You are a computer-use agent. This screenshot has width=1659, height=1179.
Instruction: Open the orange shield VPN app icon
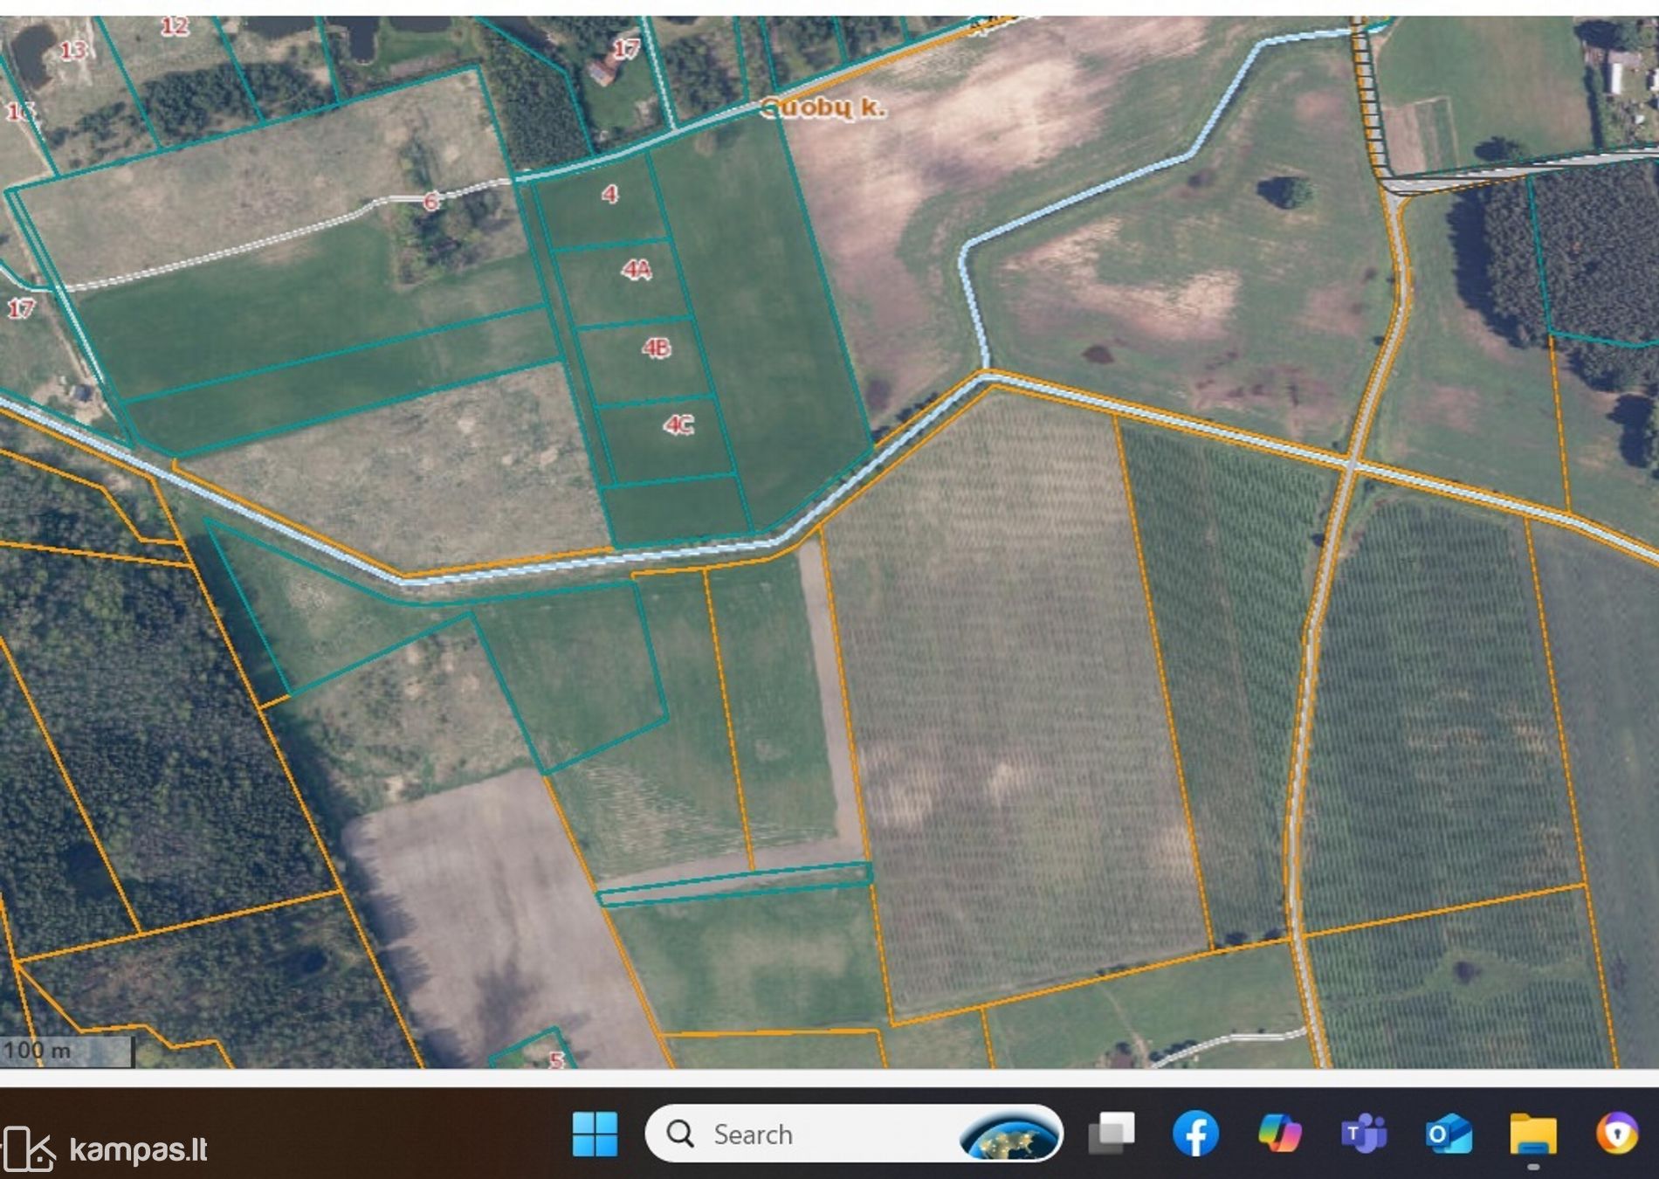[1617, 1134]
